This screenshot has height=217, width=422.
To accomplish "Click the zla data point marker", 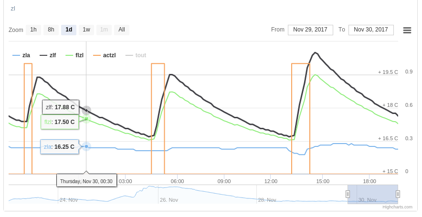I will coord(86,146).
